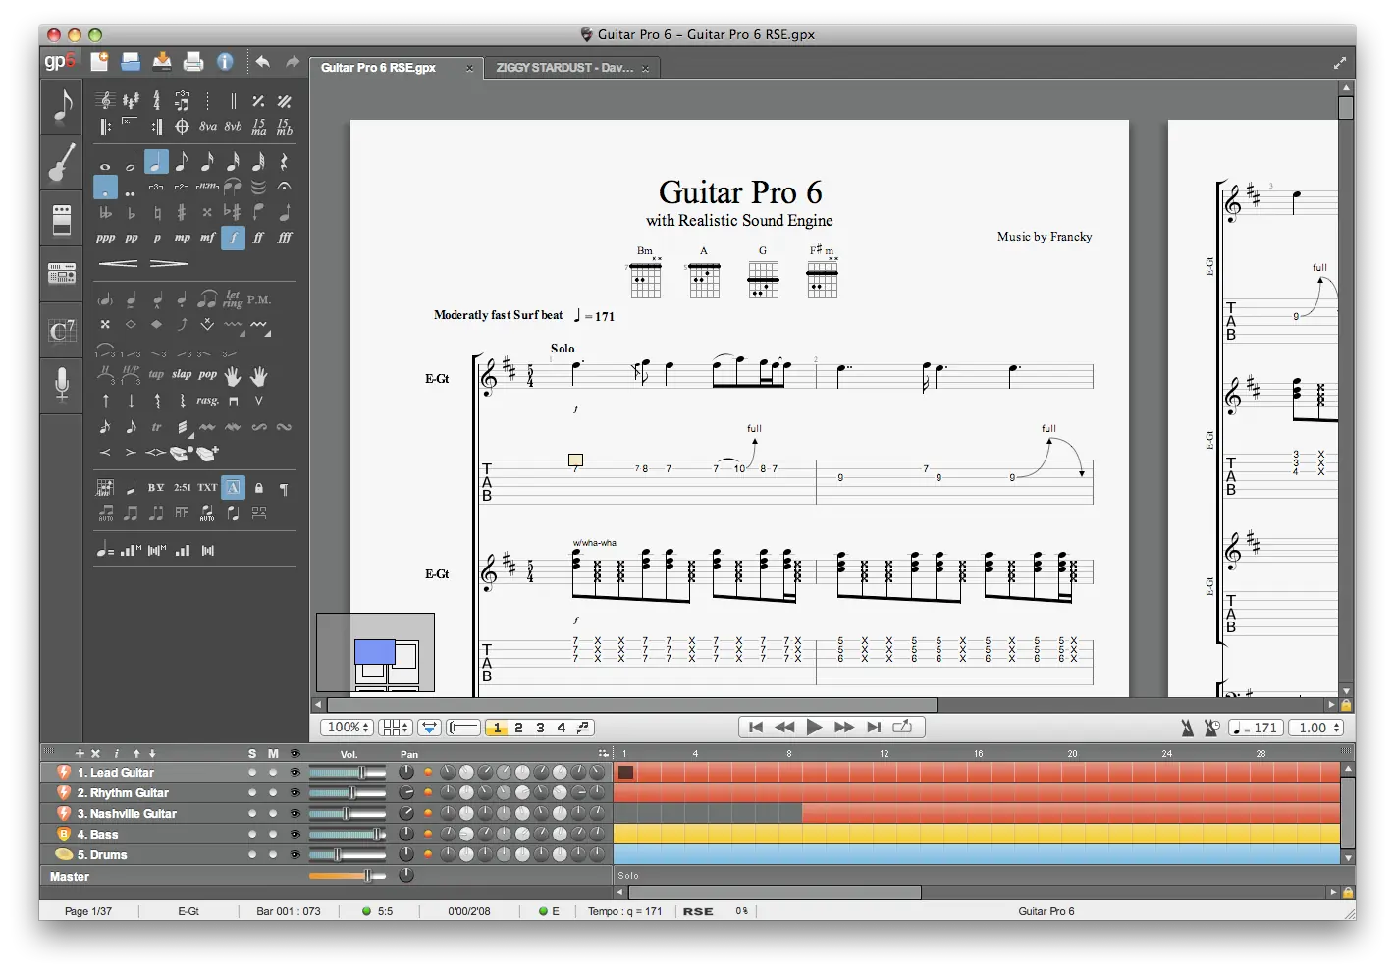Adjust the Master volume slider

click(348, 876)
